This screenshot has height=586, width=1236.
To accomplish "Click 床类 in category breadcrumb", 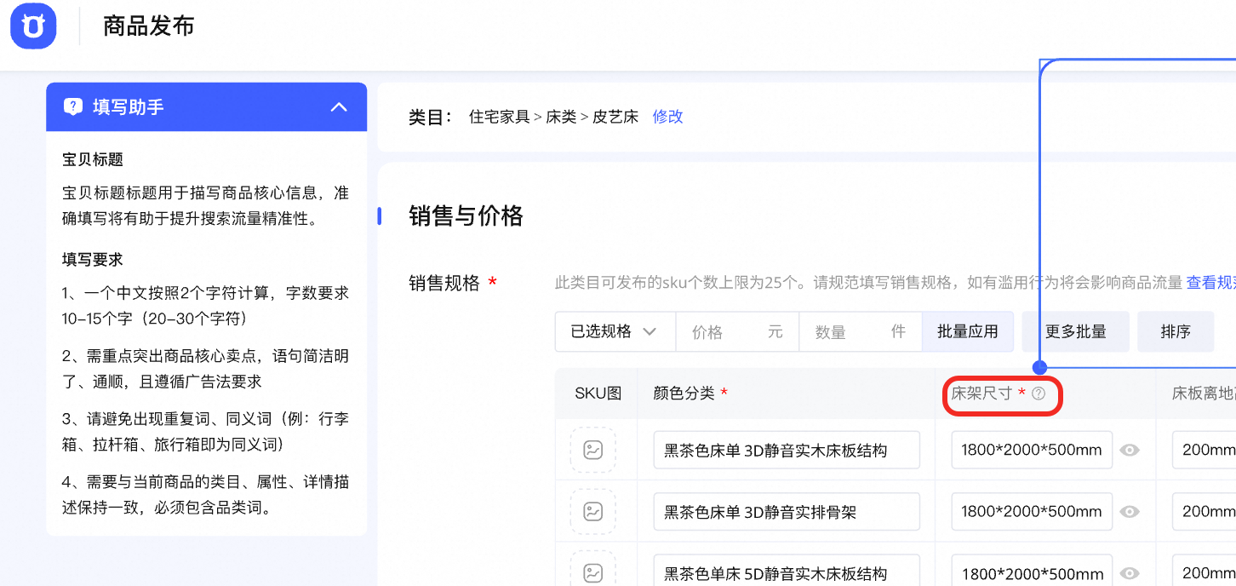I will coord(561,117).
